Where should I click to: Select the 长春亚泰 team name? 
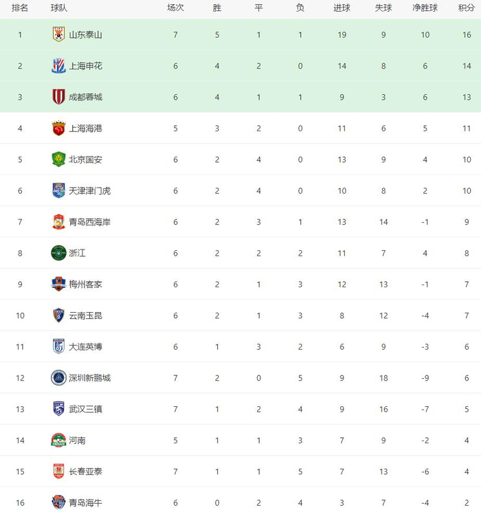click(86, 471)
